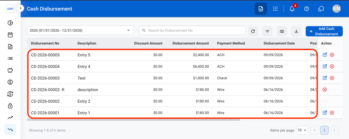Sort by Payment Method column header
349x139 pixels.
[231, 43]
